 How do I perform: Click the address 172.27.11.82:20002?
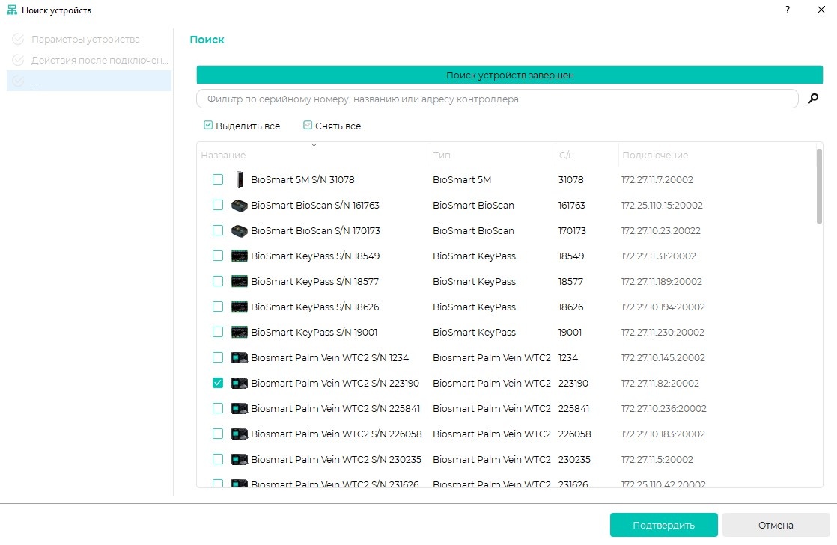(660, 384)
